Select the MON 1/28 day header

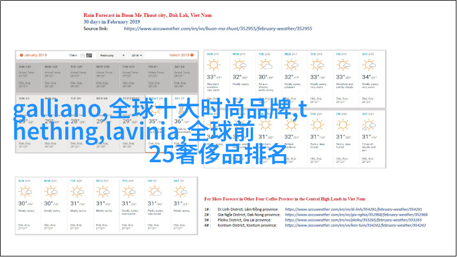[51, 67]
